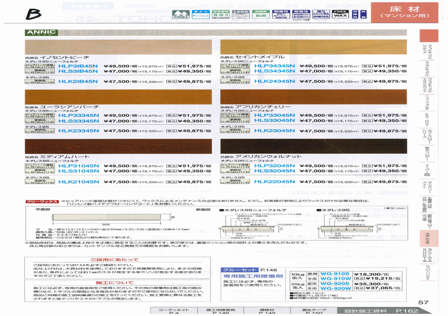Click the 耐傷性 caster-resistance badge
Image resolution: width=448 pixels, height=316 pixels.
[281, 15]
